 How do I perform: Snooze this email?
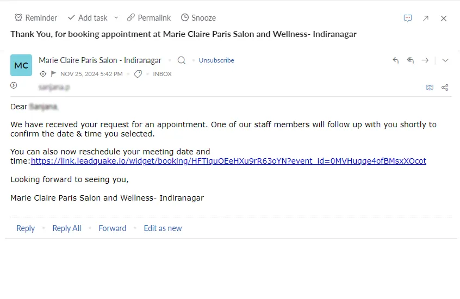tap(198, 18)
